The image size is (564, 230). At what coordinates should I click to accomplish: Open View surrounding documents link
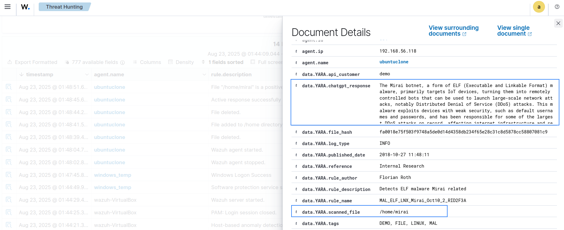pyautogui.click(x=453, y=31)
